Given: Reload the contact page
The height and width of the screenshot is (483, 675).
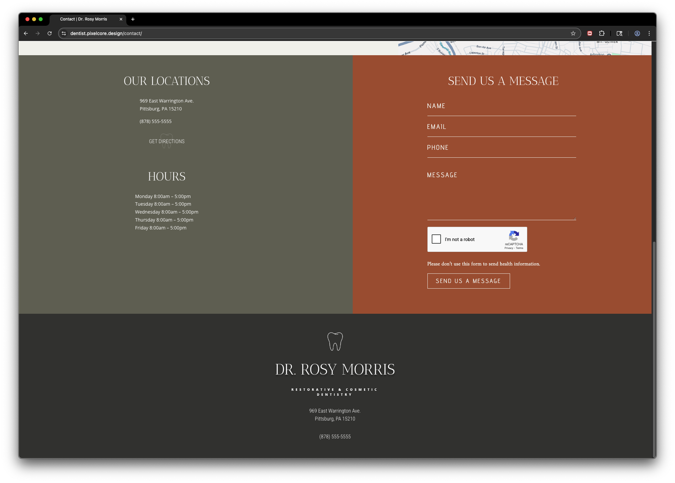Looking at the screenshot, I should [x=50, y=33].
